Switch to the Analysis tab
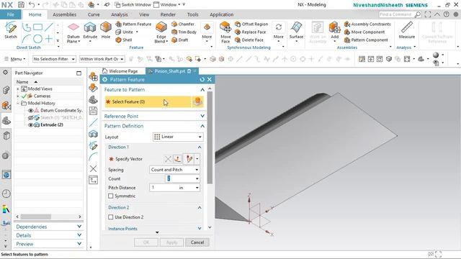This screenshot has width=461, height=259. (x=120, y=14)
